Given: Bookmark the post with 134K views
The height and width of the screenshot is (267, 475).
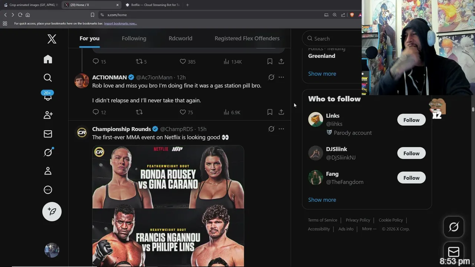Looking at the screenshot, I should pyautogui.click(x=270, y=62).
